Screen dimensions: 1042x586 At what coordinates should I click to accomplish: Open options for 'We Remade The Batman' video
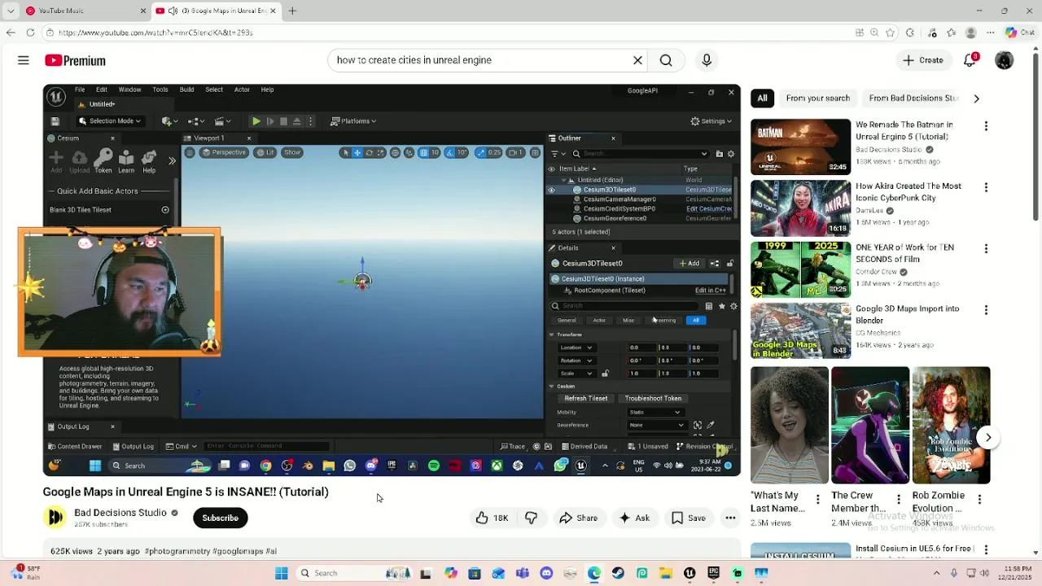coord(986,126)
